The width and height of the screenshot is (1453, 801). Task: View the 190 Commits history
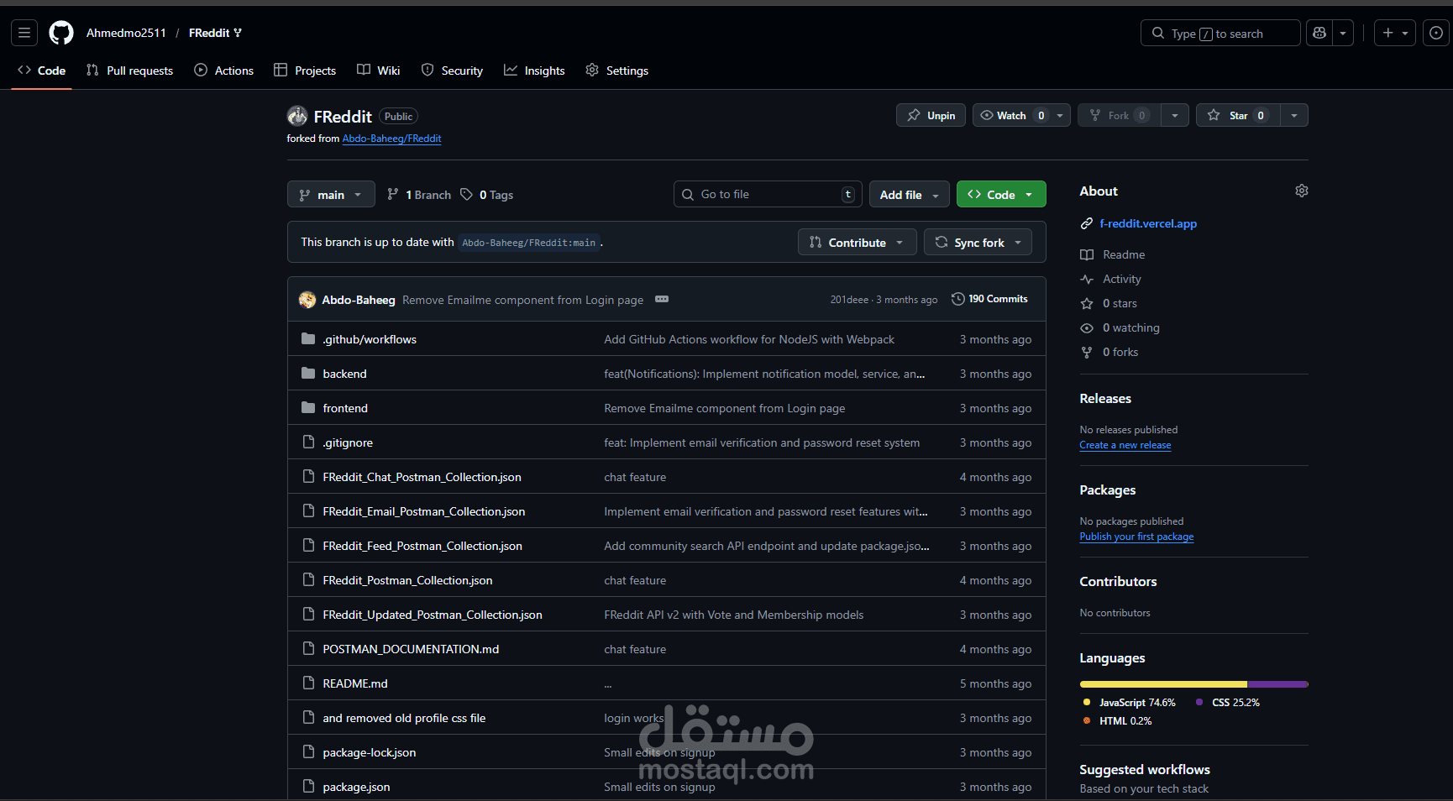tap(989, 299)
